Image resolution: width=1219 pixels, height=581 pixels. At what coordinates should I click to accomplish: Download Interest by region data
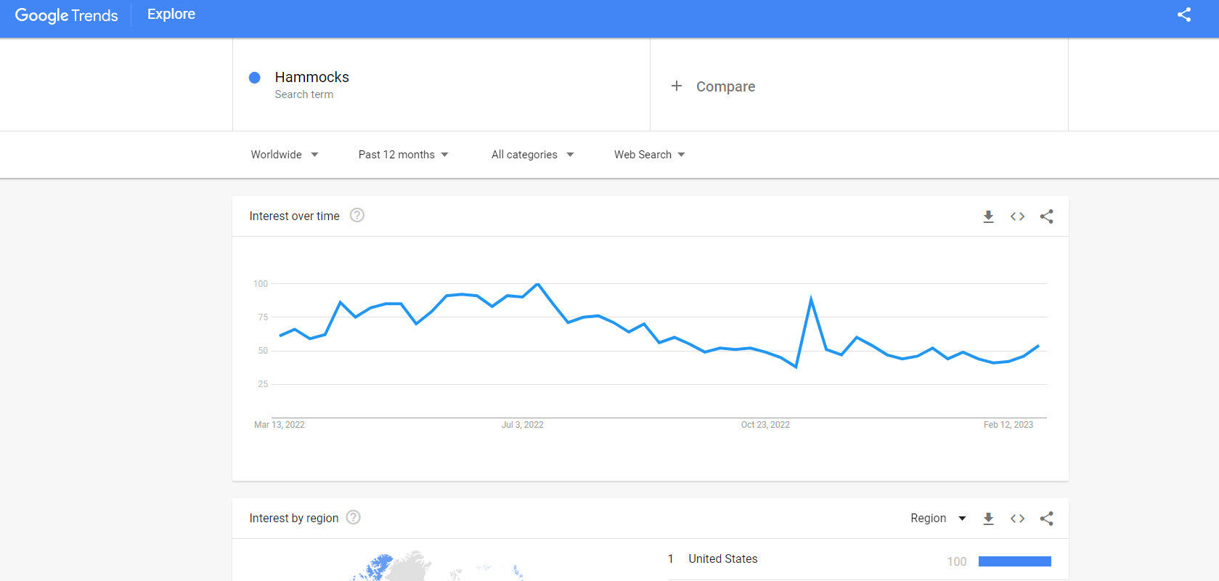pyautogui.click(x=988, y=519)
